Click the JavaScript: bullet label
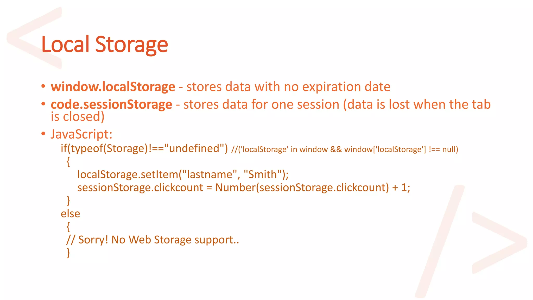The height and width of the screenshot is (300, 533). click(x=81, y=134)
